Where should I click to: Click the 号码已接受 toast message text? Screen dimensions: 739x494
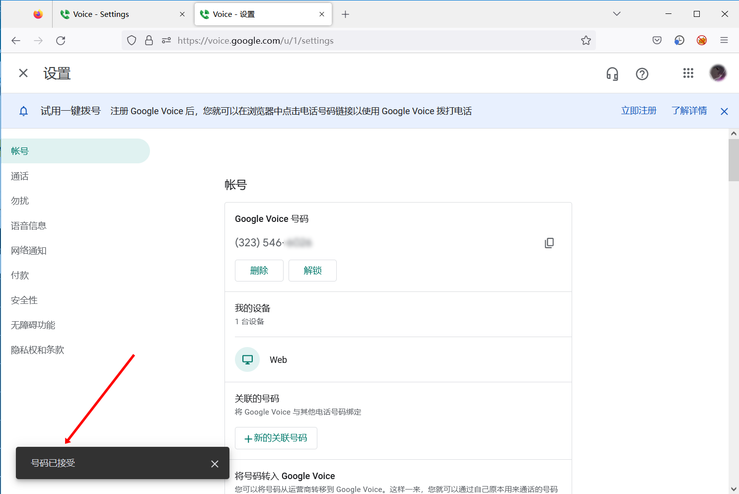pyautogui.click(x=53, y=463)
